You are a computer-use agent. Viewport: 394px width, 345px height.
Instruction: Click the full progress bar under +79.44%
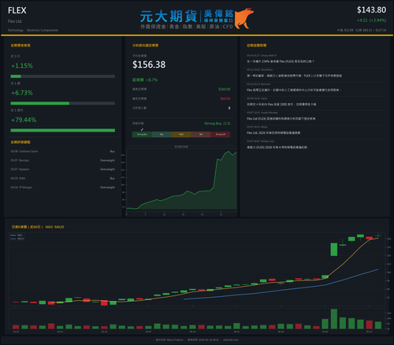(x=63, y=131)
